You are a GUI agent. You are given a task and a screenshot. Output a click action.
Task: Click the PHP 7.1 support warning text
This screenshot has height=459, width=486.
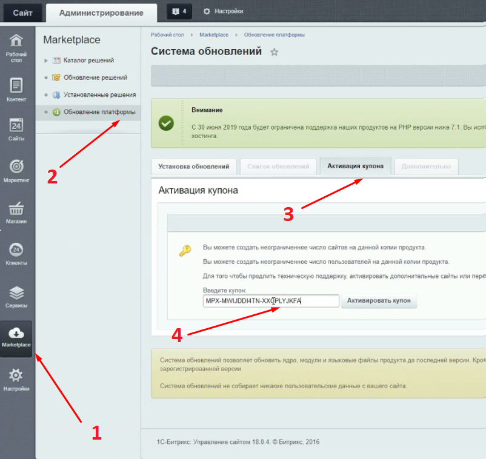(339, 131)
